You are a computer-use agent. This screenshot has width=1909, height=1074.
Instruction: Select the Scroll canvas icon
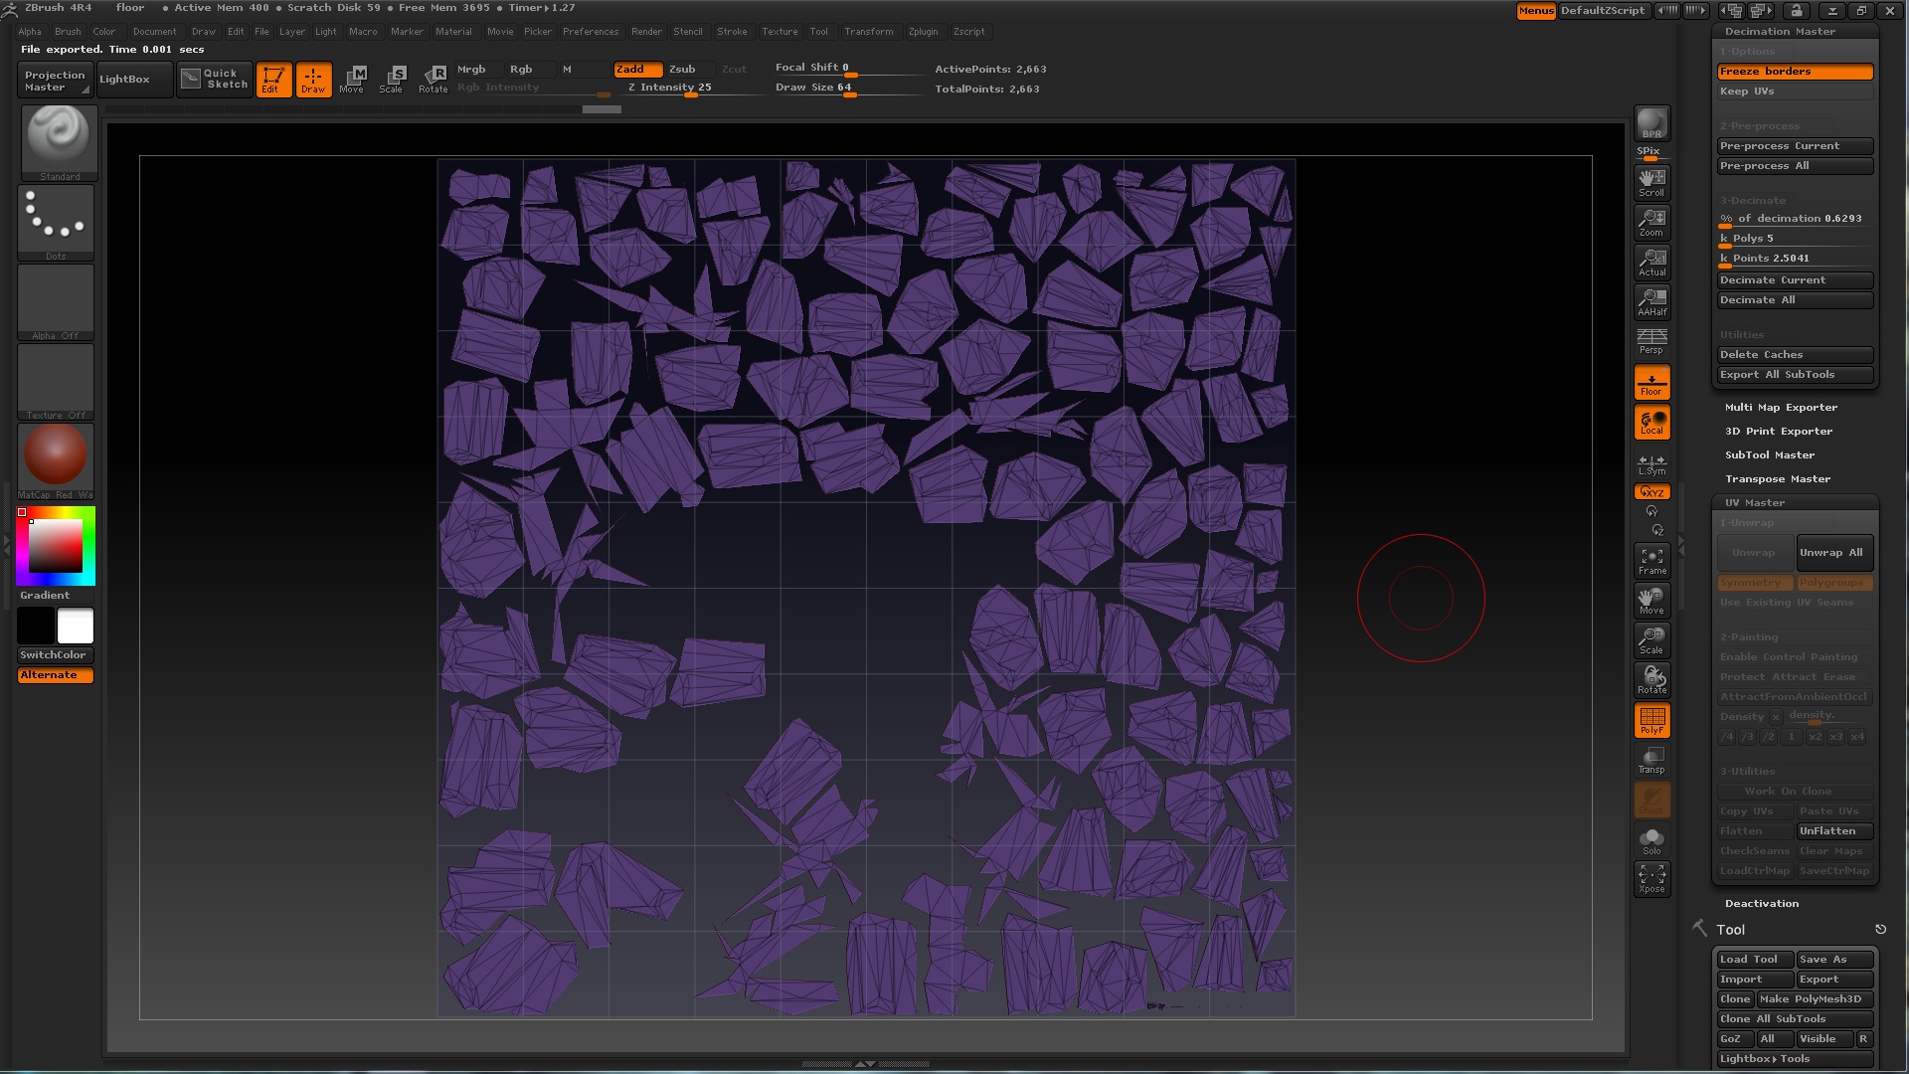pos(1651,182)
